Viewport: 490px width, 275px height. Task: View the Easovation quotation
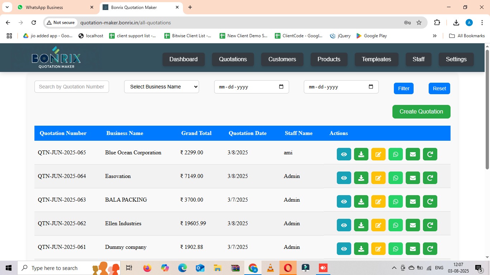344,178
